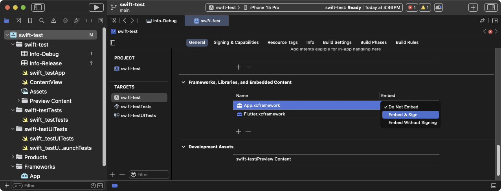The height and width of the screenshot is (191, 501).
Task: Click the yellow warning count badge
Action: pos(425,7)
